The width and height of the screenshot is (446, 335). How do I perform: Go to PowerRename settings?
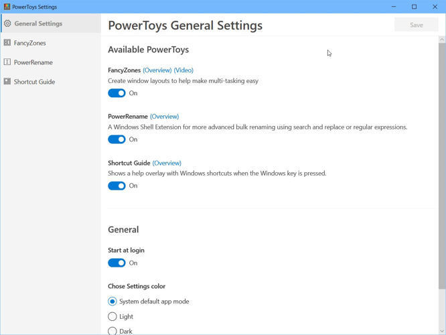(51, 62)
